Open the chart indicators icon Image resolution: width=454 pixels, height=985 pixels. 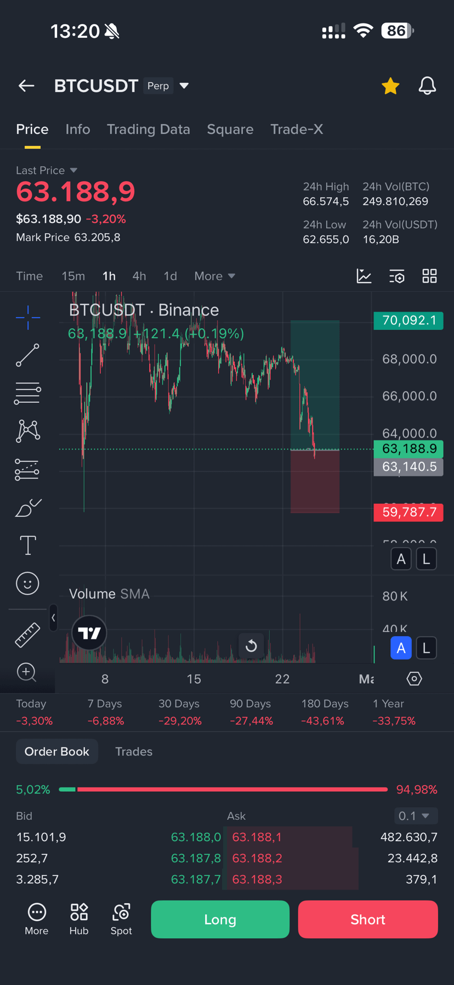click(364, 276)
